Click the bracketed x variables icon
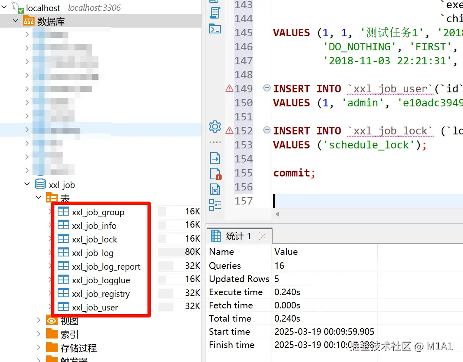Screen dimensions: 463x362 [x=215, y=189]
